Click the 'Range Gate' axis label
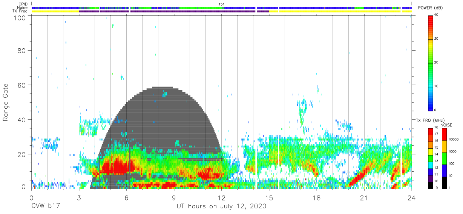Image resolution: width=463 pixels, height=214 pixels. click(x=6, y=103)
